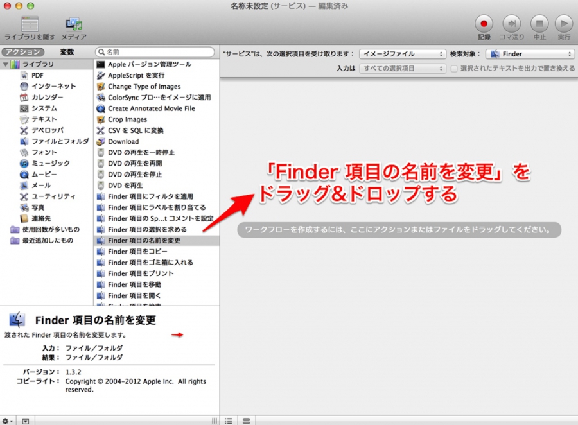Select Change Type of Images action
578x425 pixels.
pyautogui.click(x=156, y=86)
